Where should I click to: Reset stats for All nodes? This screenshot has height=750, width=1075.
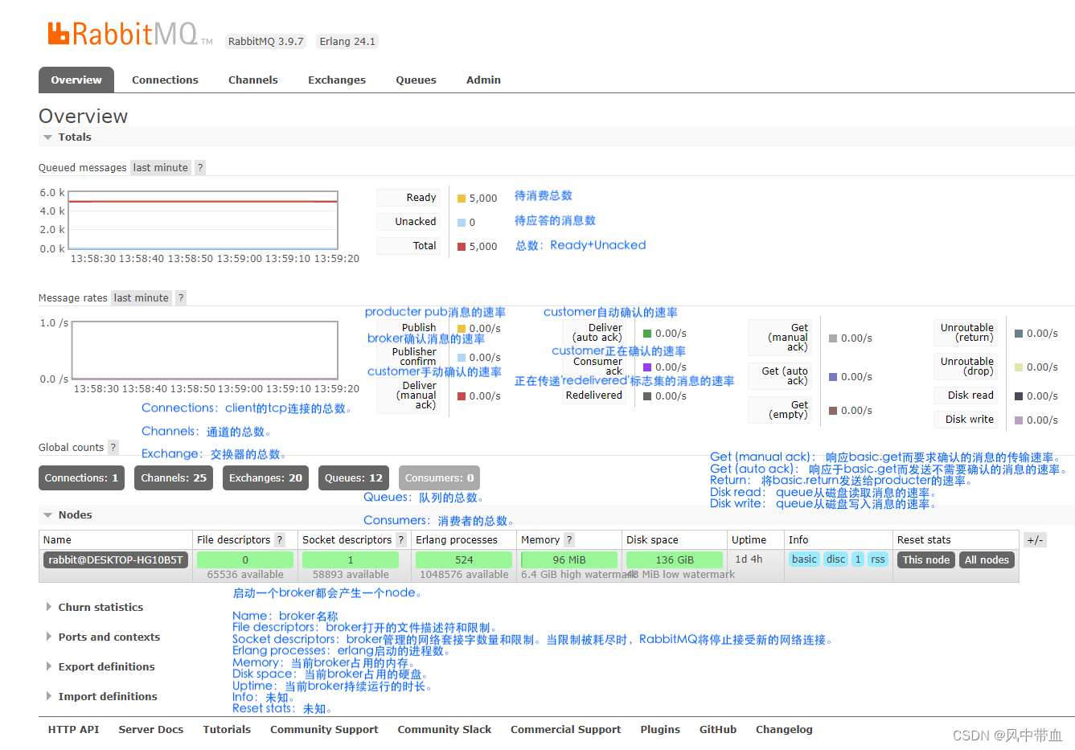[x=987, y=559]
